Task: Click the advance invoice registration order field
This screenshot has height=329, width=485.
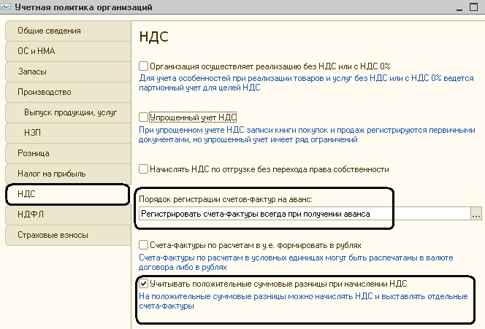Action: [305, 214]
